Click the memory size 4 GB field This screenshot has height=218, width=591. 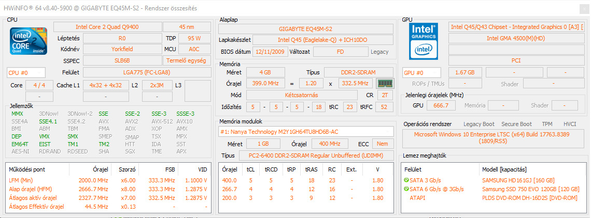[265, 72]
